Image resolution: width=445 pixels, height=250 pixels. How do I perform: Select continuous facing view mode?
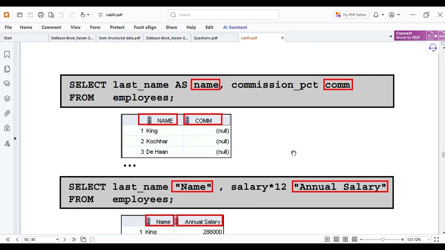tap(355, 240)
